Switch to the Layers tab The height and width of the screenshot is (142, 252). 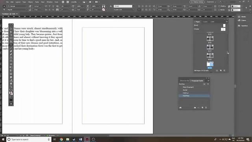tap(205, 22)
